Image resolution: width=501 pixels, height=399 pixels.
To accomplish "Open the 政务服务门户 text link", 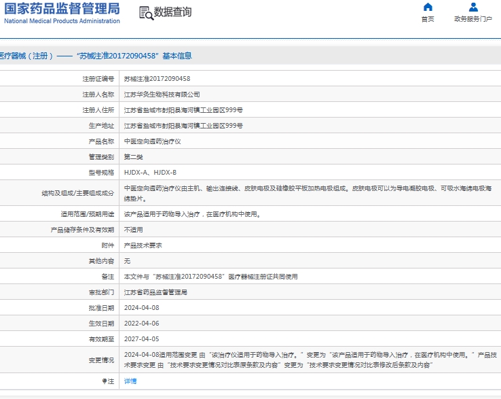I will [x=473, y=19].
